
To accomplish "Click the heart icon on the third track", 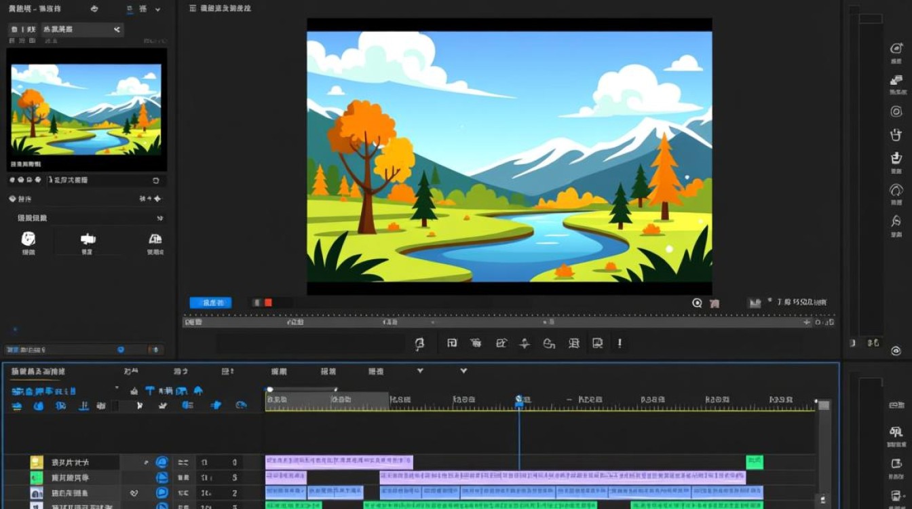I will (134, 493).
